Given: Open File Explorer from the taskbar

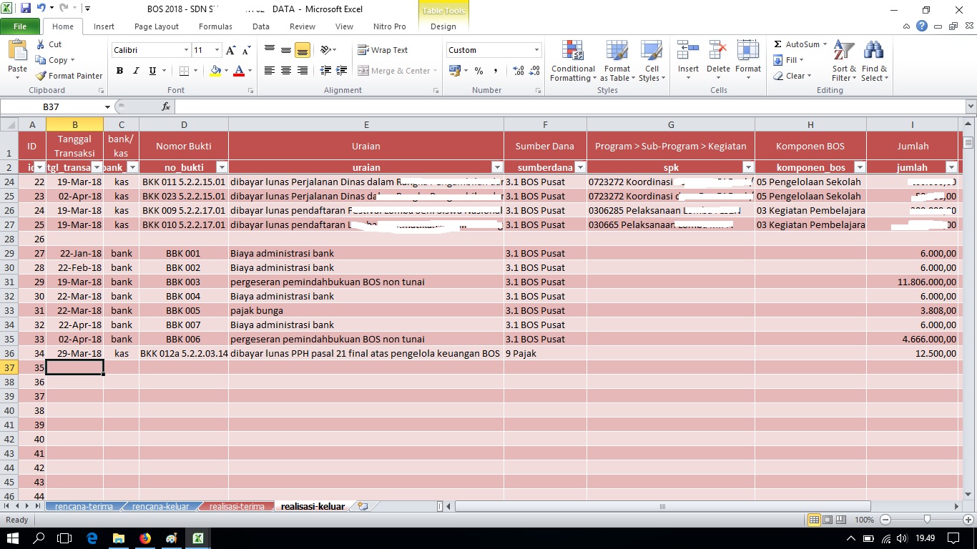Looking at the screenshot, I should (119, 538).
